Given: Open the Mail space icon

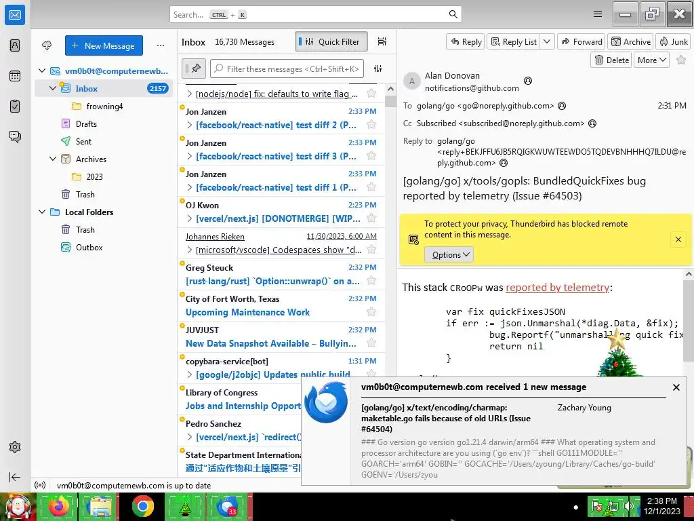Looking at the screenshot, I should click(15, 15).
